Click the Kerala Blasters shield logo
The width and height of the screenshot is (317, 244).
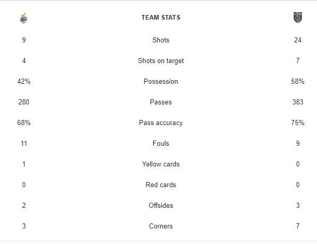tap(298, 18)
